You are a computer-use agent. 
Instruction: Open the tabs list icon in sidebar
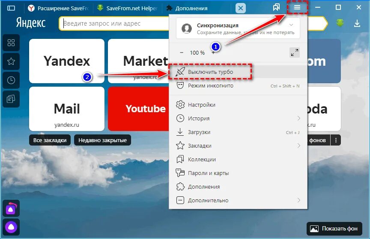click(x=11, y=99)
